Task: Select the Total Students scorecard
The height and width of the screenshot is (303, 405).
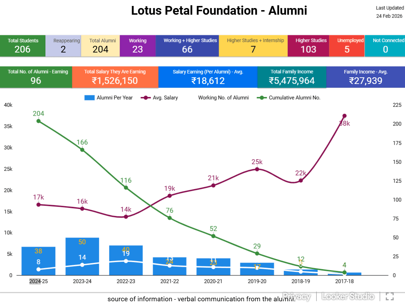Action: 23,46
